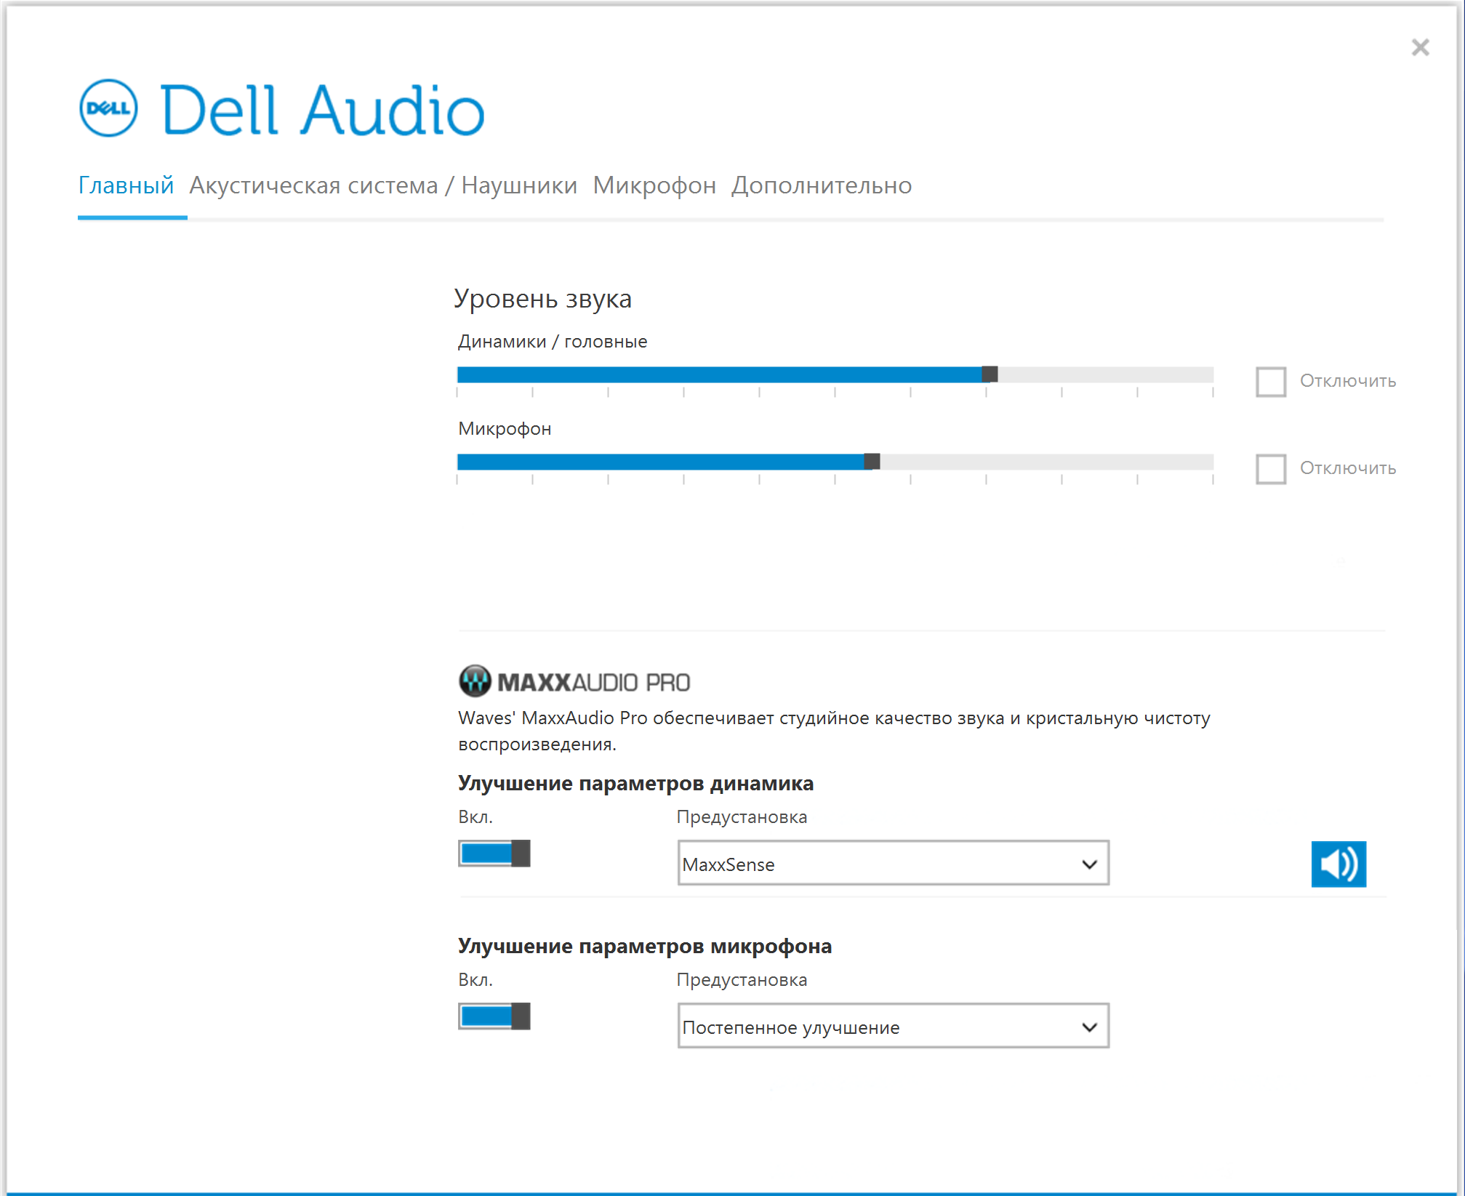1465x1196 pixels.
Task: Open the Акустическая система / Наушники tab
Action: click(383, 185)
